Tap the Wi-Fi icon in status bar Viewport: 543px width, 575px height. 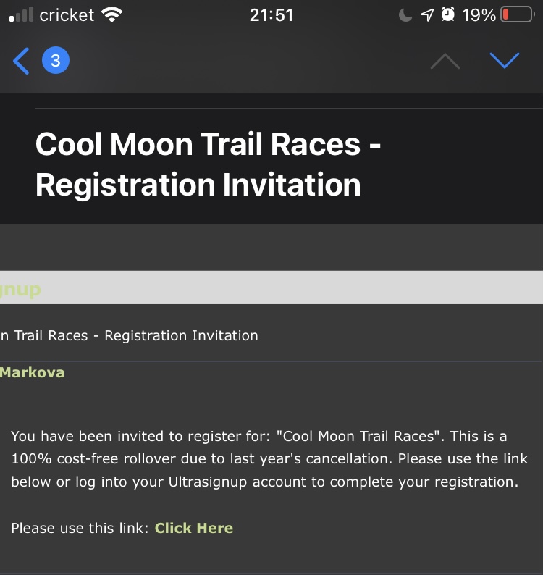click(x=111, y=15)
